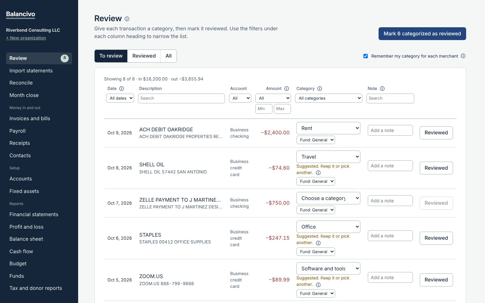Viewport: 485px width, 303px height.
Task: Click suggestion info icon in Zoom.us row
Action: [x=318, y=284]
